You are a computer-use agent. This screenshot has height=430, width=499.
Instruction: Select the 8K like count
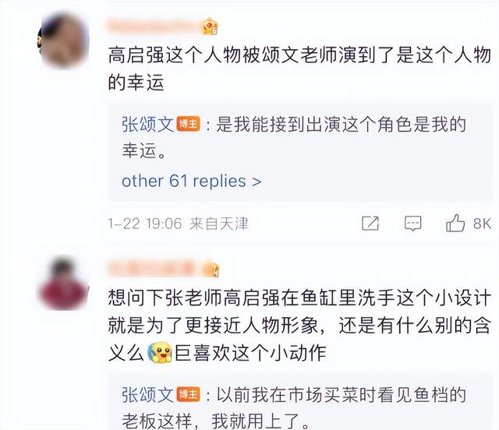482,224
